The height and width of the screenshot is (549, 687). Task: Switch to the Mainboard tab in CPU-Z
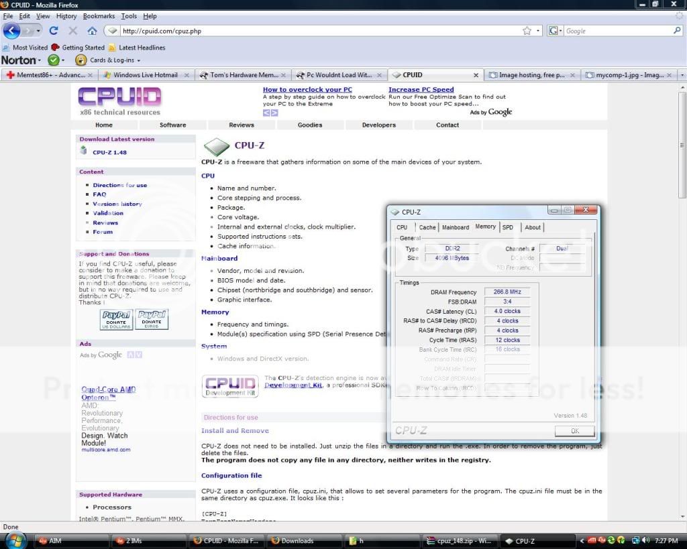point(456,227)
